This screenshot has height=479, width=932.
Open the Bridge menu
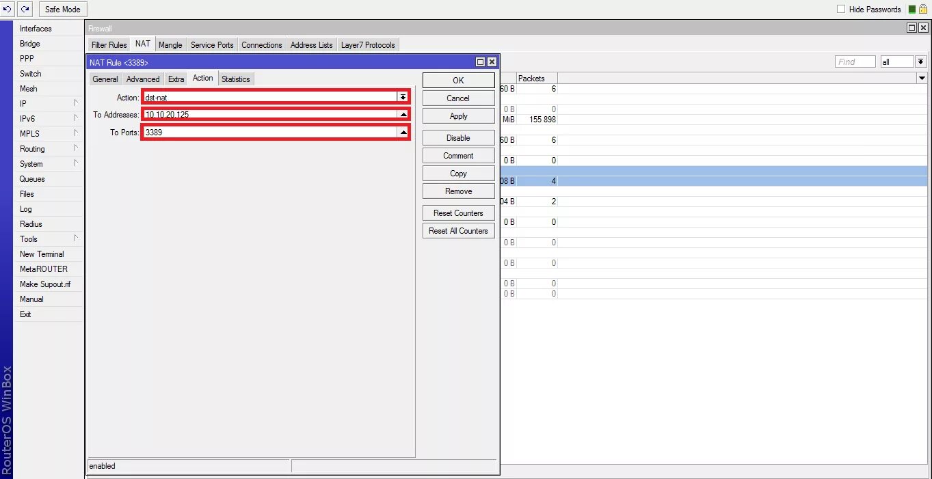(x=48, y=44)
